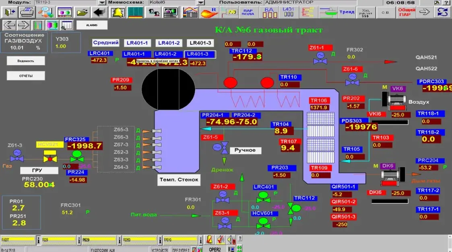The image size is (452, 252).
Task: Click the Ручное mode selector box
Action: 245,150
